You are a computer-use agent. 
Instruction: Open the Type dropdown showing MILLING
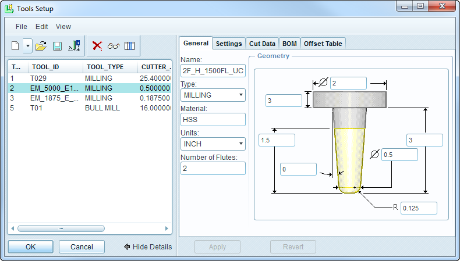pyautogui.click(x=213, y=95)
